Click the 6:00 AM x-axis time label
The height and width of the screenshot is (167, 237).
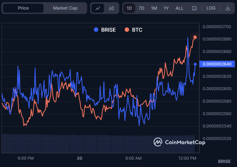pos(133,158)
